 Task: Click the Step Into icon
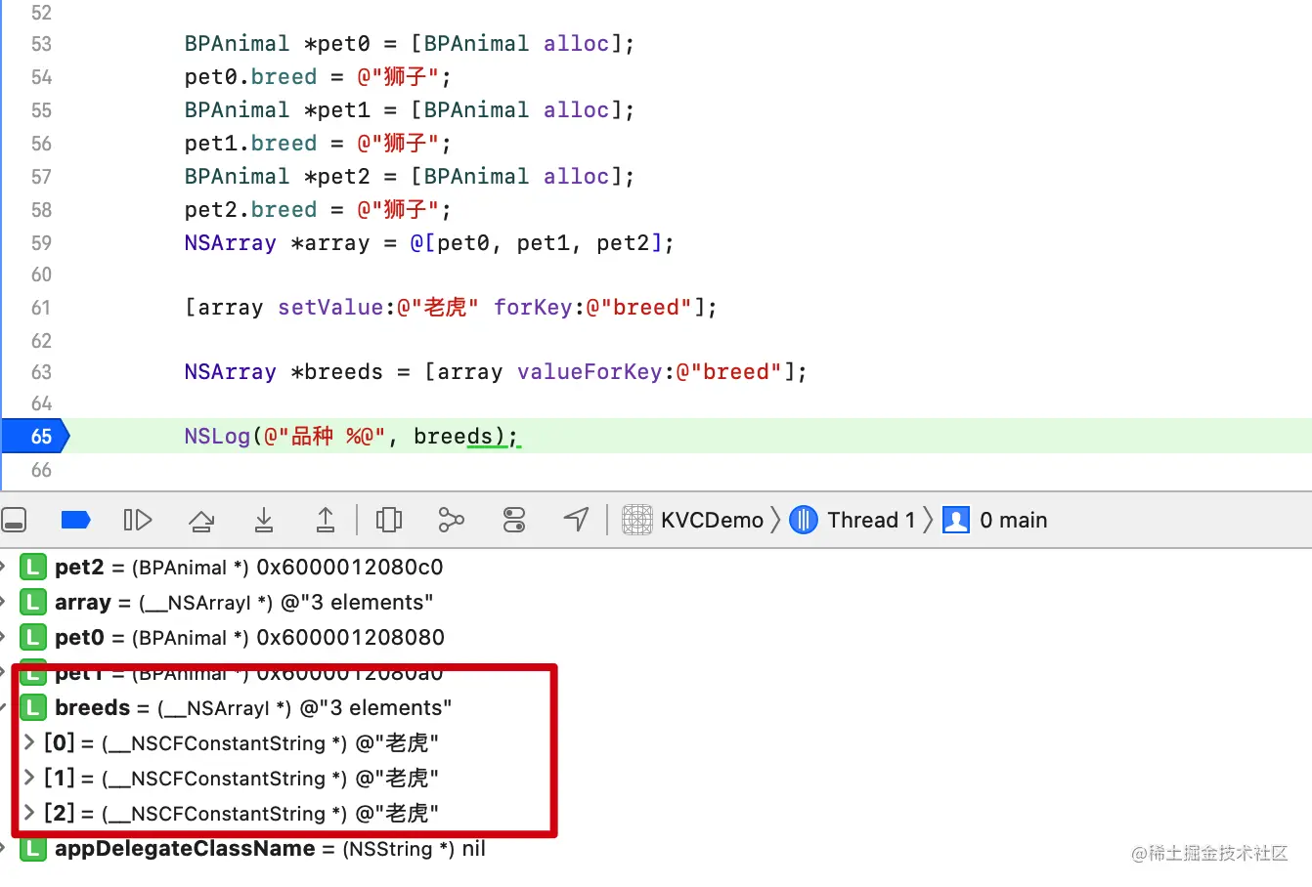coord(264,520)
